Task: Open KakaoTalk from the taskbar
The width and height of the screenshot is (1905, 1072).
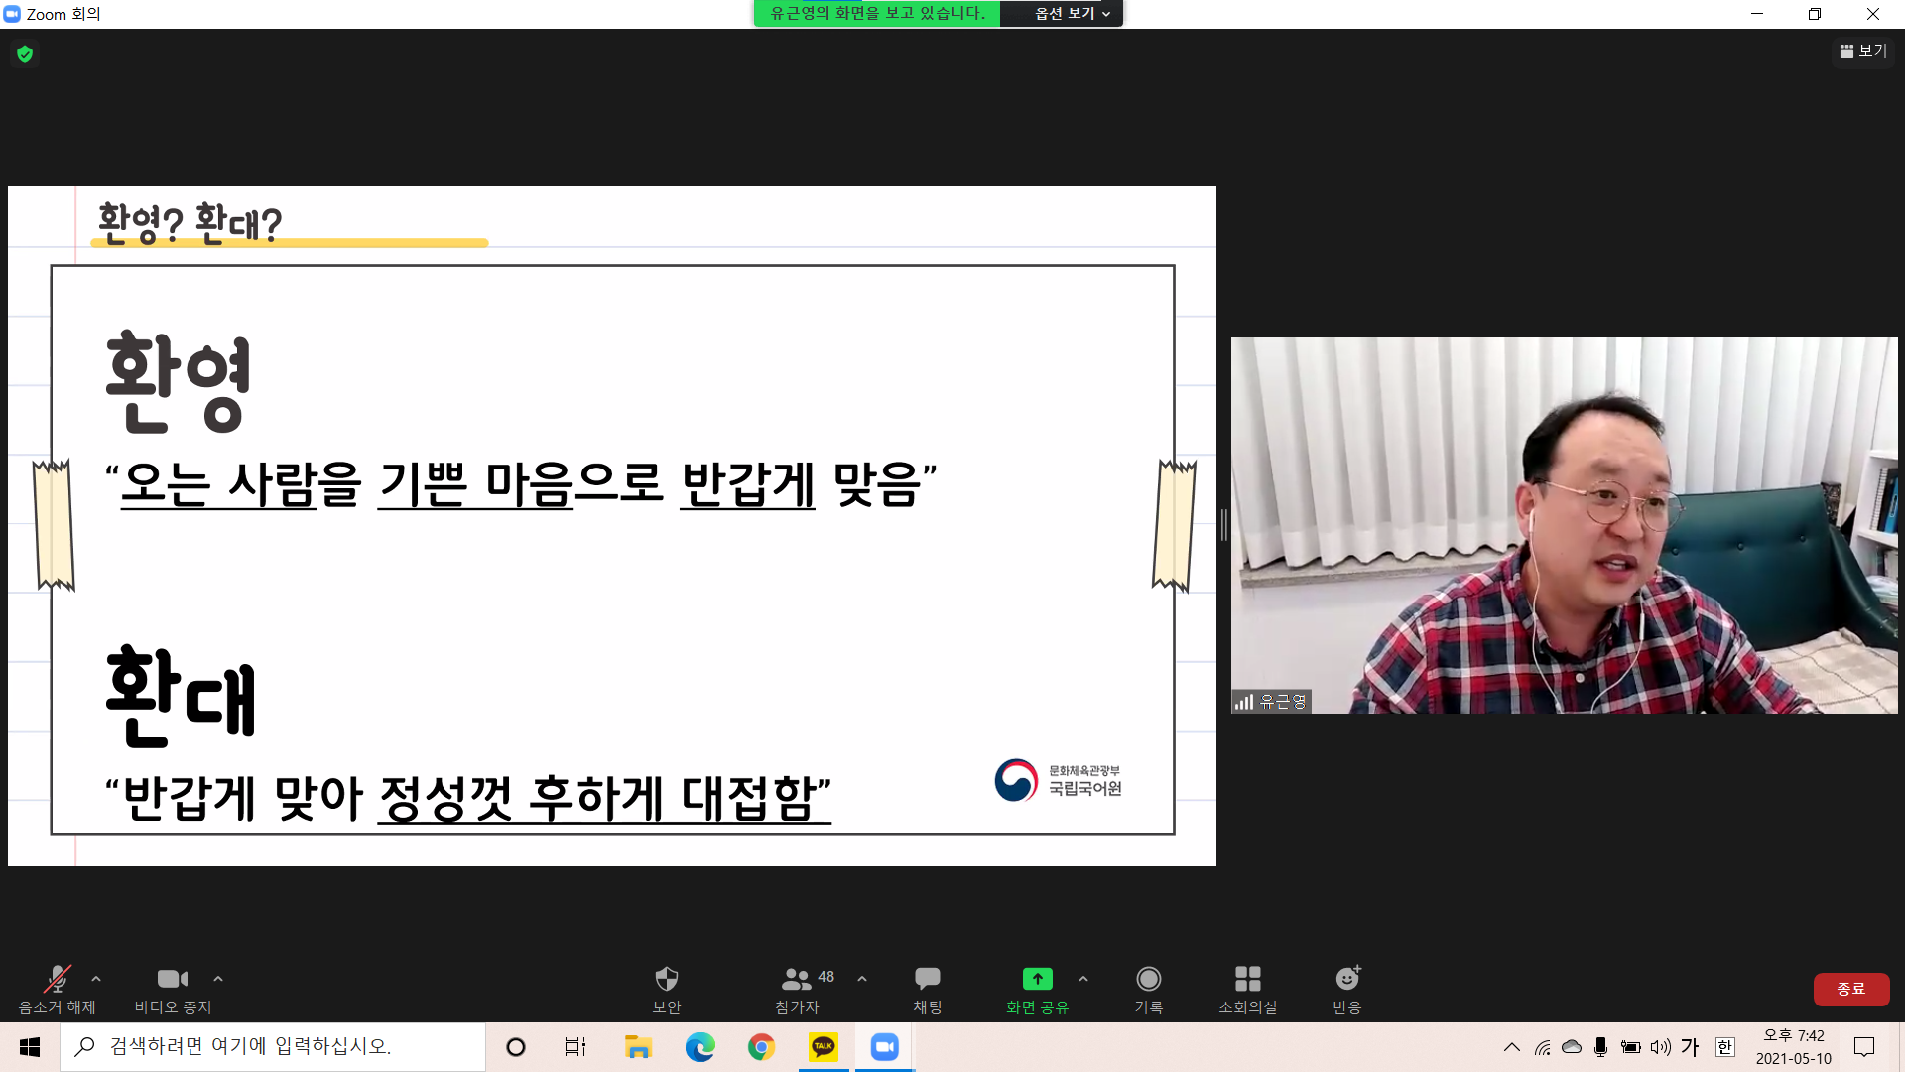Action: pyautogui.click(x=824, y=1047)
